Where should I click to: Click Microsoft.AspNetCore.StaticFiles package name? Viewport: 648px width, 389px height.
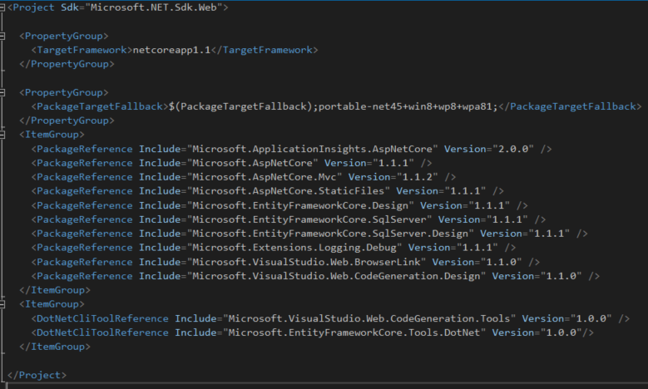(x=288, y=191)
